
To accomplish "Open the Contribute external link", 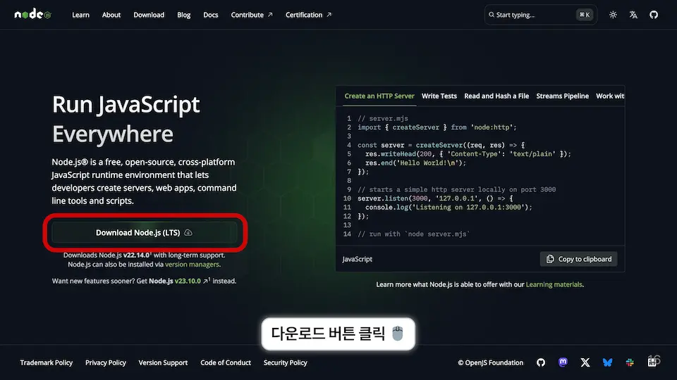I will [x=252, y=15].
